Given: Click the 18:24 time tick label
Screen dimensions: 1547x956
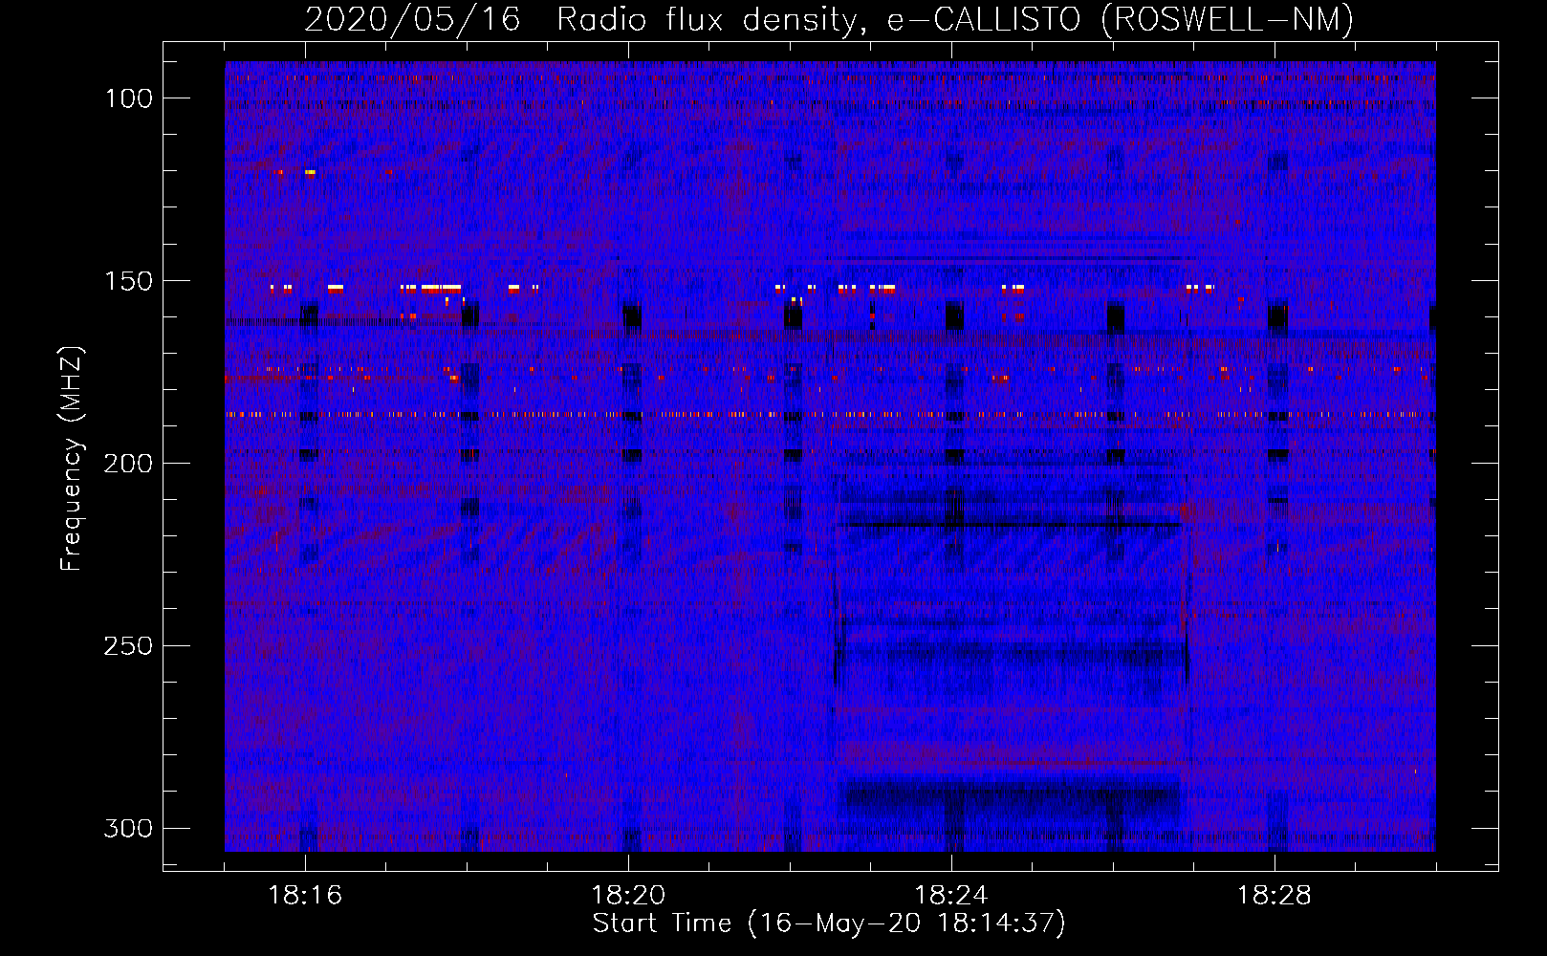Looking at the screenshot, I should pos(951,896).
